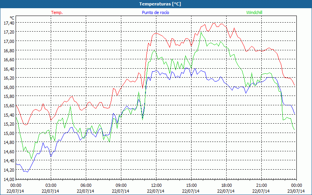Click the 16,80 y-axis value
The width and height of the screenshot is (312, 195).
[x=9, y=51]
